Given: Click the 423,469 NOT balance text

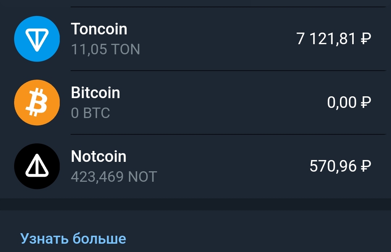Looking at the screenshot, I should click(x=114, y=177).
